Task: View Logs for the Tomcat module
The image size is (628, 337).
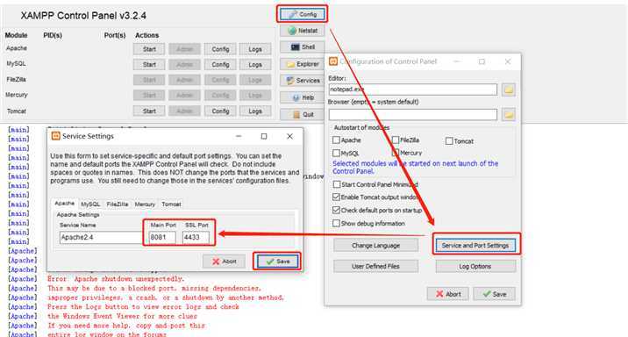Action: coord(255,111)
